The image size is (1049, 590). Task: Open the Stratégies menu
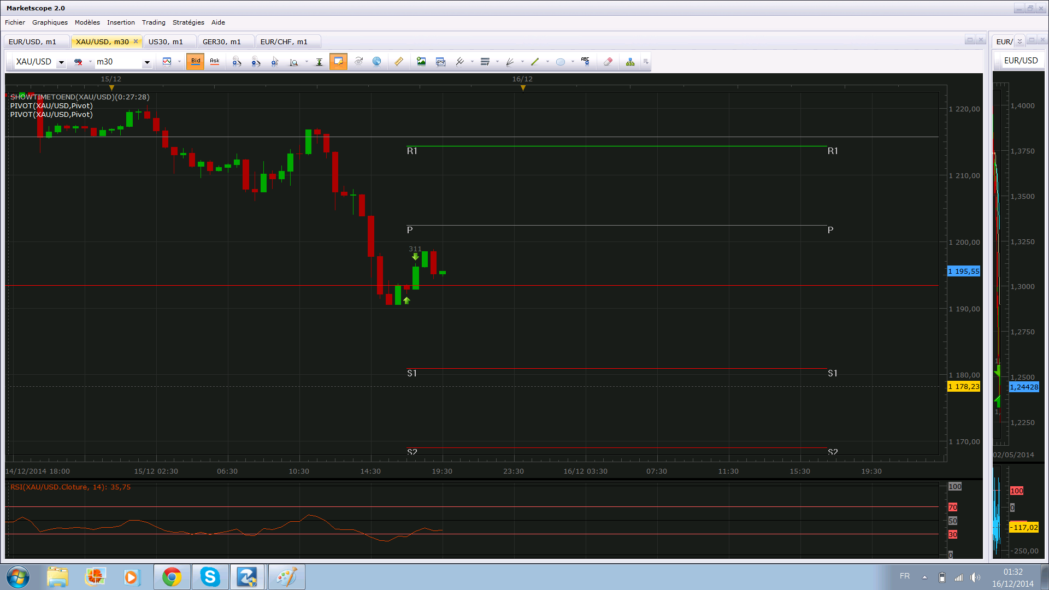(188, 22)
